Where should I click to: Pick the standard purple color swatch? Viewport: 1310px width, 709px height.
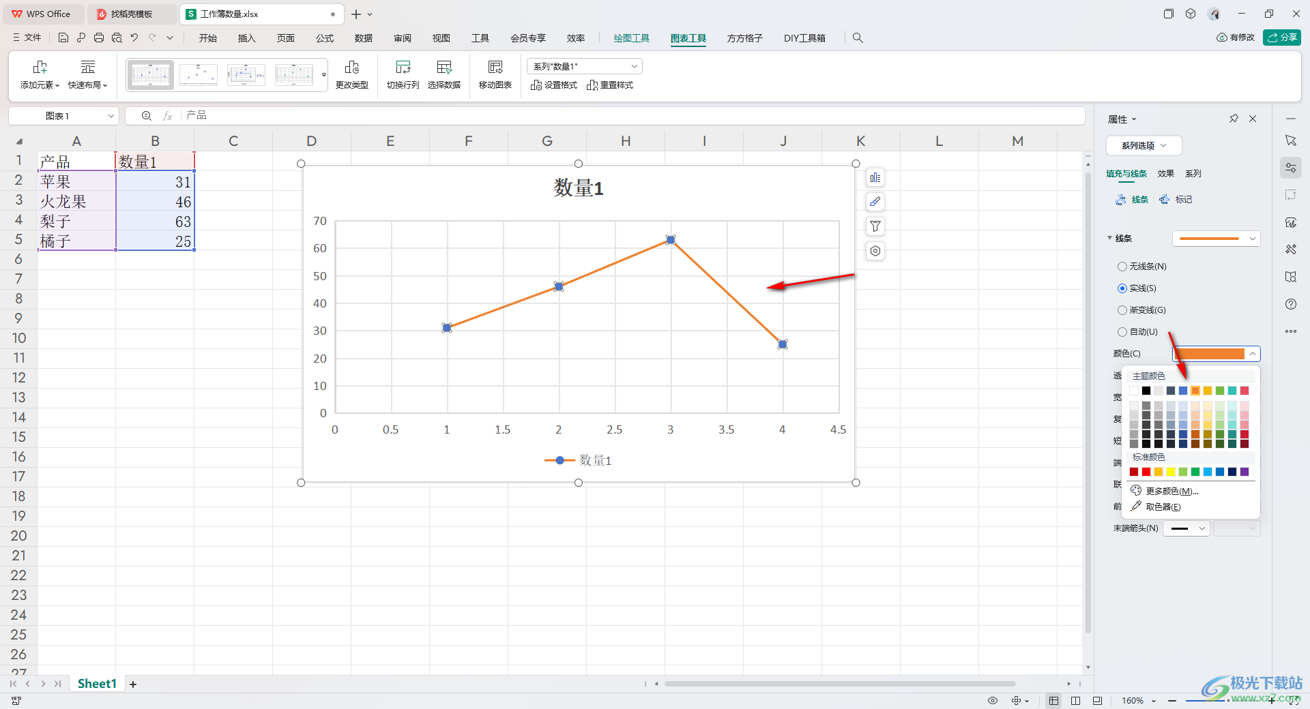coord(1244,472)
